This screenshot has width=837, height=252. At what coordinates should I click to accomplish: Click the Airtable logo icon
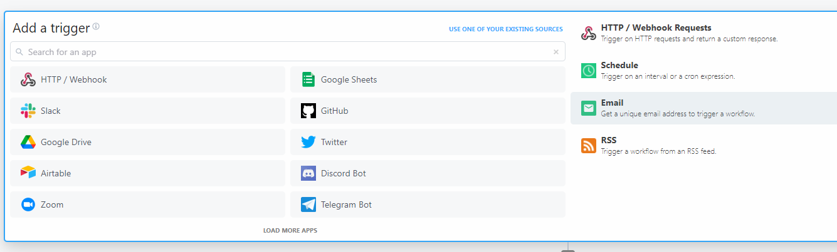[28, 173]
